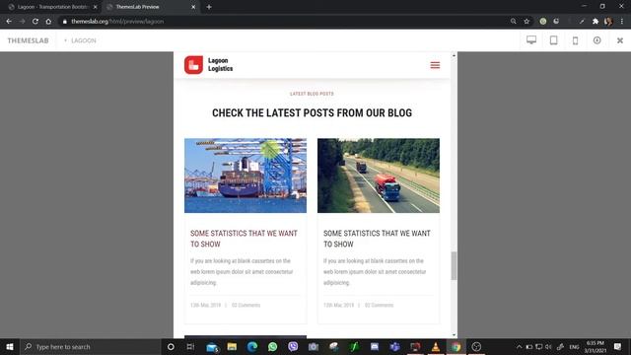The width and height of the screenshot is (631, 355).
Task: Open the Windows Start menu
Action: coord(10,346)
